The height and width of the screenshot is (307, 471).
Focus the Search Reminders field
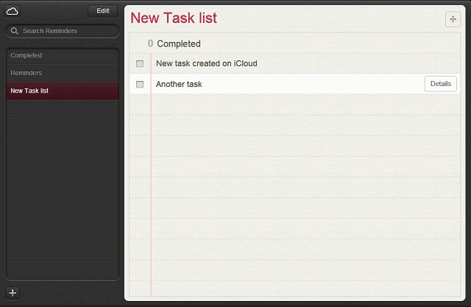(x=66, y=31)
